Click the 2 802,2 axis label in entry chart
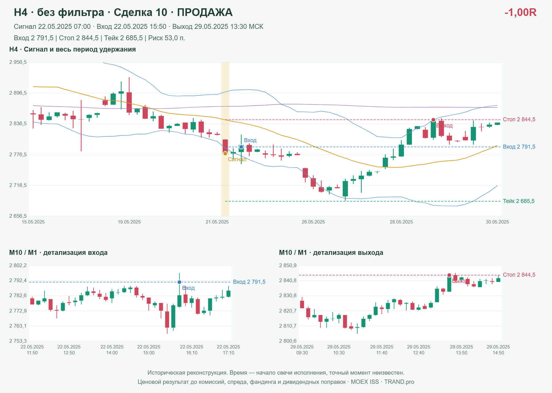The width and height of the screenshot is (552, 393). pos(18,266)
